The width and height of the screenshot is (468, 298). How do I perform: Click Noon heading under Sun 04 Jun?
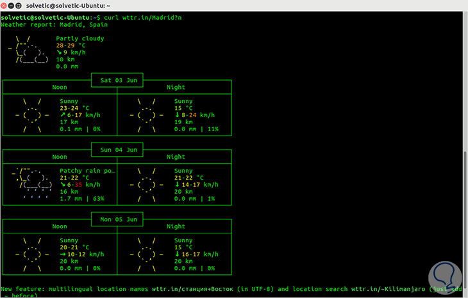tap(60, 157)
